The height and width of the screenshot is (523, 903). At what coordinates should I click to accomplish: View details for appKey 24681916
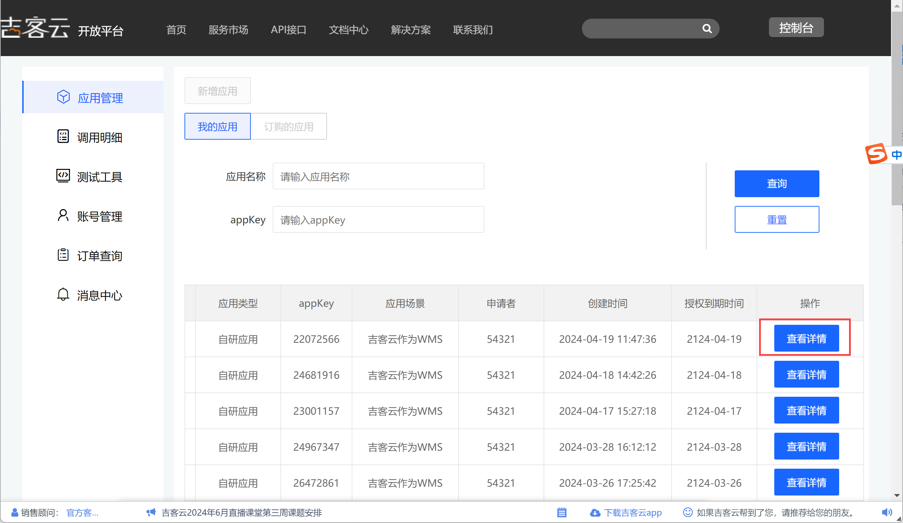click(x=806, y=375)
